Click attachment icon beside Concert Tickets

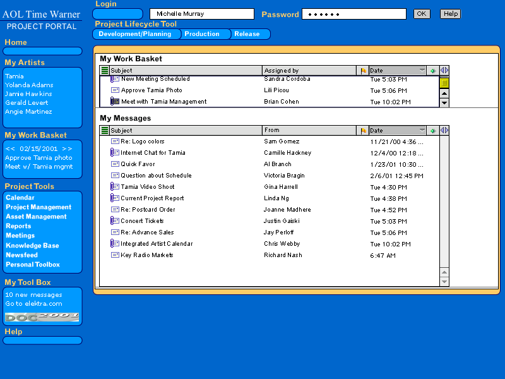[x=115, y=220]
